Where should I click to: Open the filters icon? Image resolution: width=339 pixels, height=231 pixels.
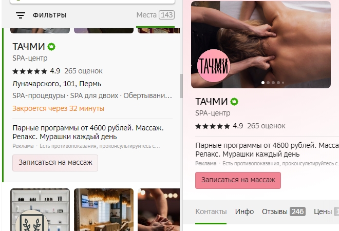click(21, 15)
